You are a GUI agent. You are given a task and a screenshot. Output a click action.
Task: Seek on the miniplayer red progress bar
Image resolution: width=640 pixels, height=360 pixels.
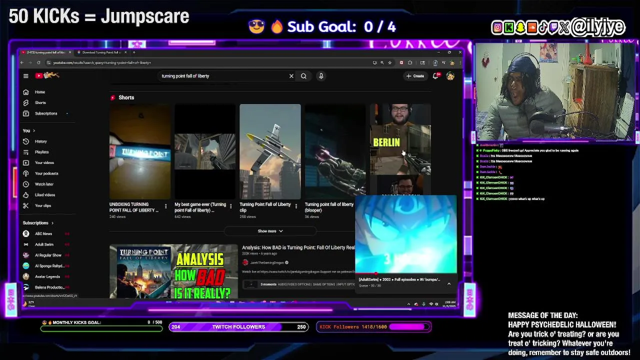click(406, 273)
